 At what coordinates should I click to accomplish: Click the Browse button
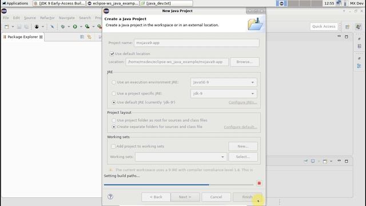click(245, 62)
